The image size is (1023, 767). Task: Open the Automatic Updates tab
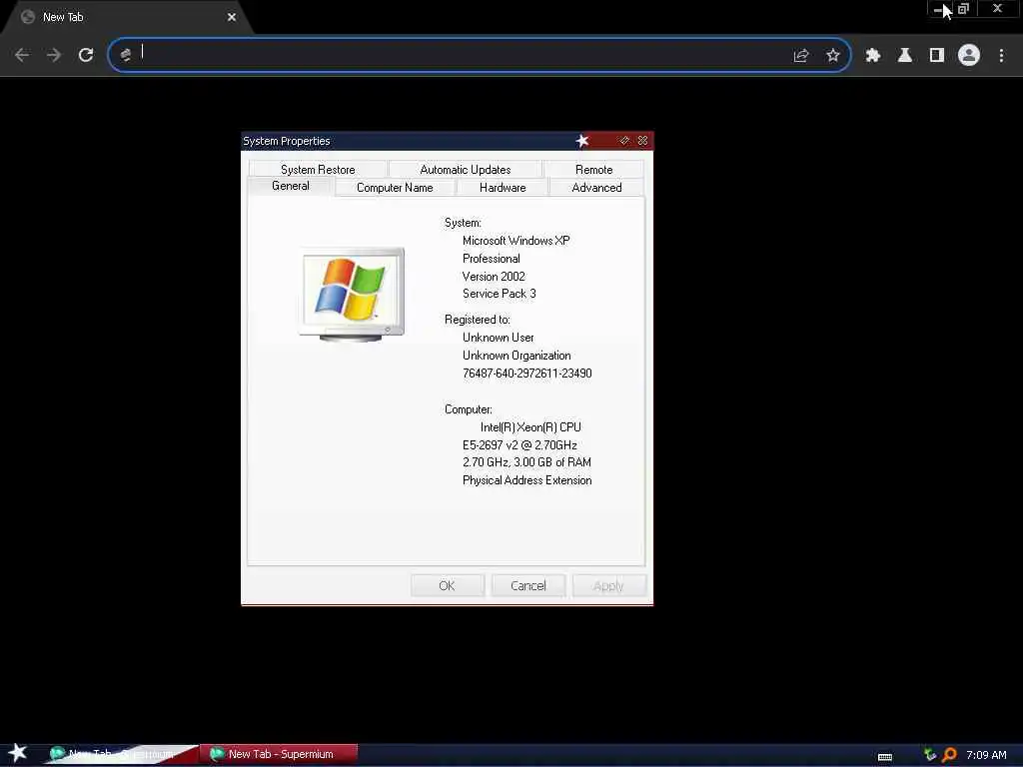pyautogui.click(x=466, y=170)
